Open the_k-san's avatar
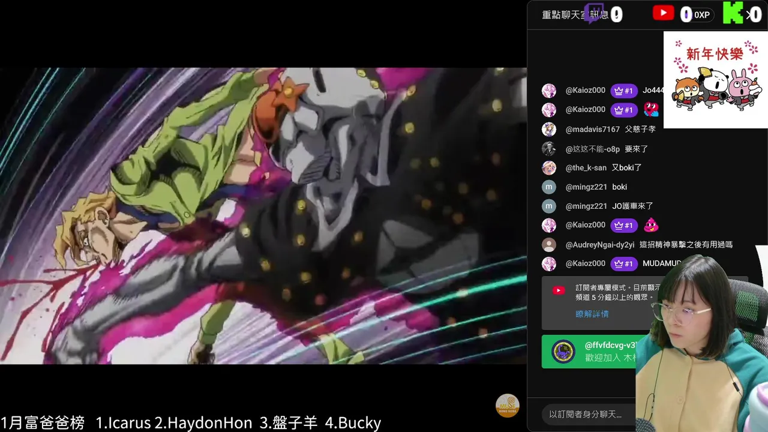 tap(549, 168)
